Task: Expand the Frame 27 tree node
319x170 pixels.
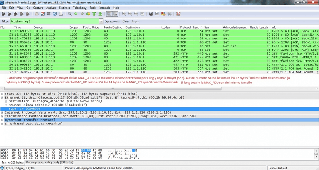Action: coord(3,94)
